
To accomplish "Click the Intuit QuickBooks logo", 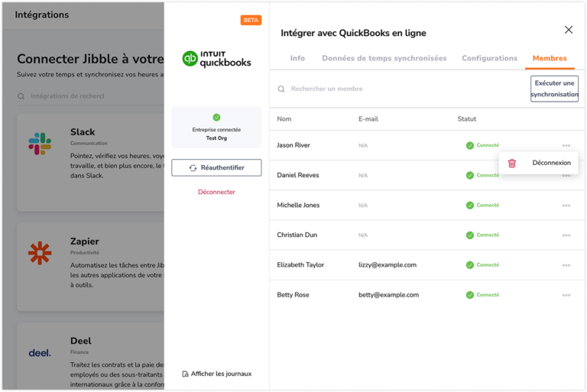I will pyautogui.click(x=216, y=59).
